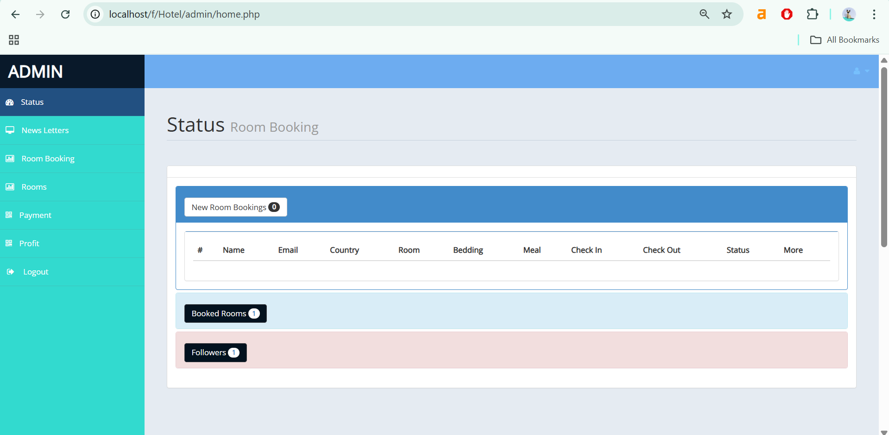
Task: Expand the Booked Rooms panel
Action: tap(225, 313)
